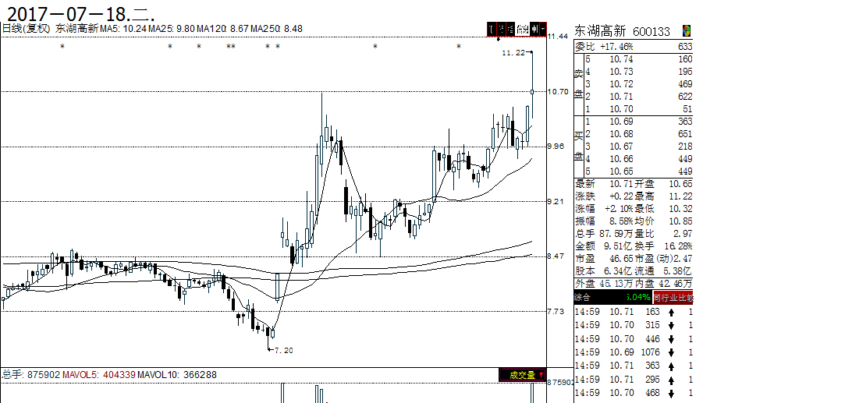Screen dimensions: 845x403
Task: Select sell level 4 price 10.73
Action: coord(621,72)
